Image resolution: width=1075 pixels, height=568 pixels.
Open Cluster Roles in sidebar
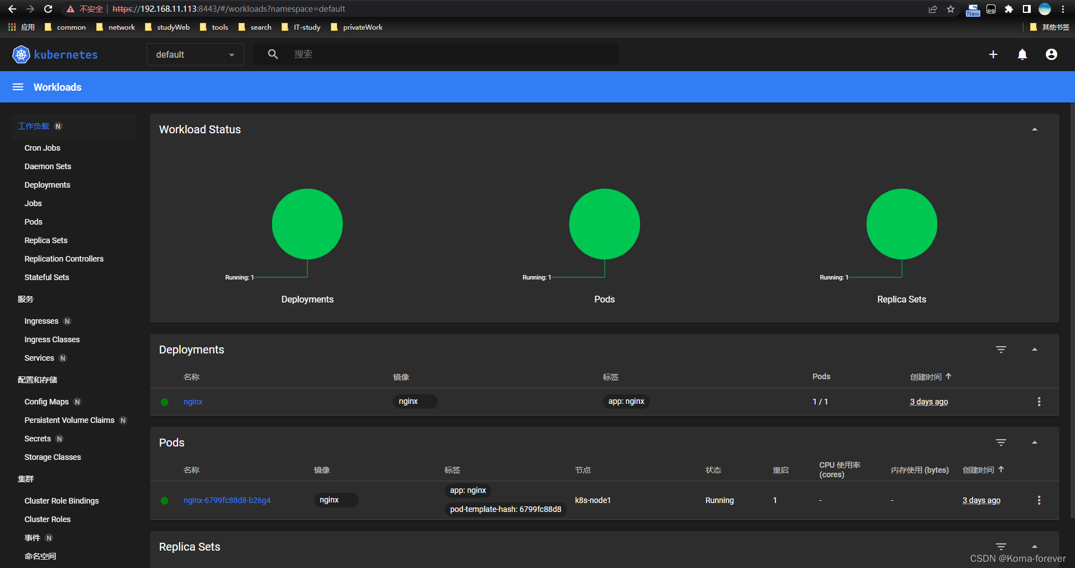click(x=48, y=519)
